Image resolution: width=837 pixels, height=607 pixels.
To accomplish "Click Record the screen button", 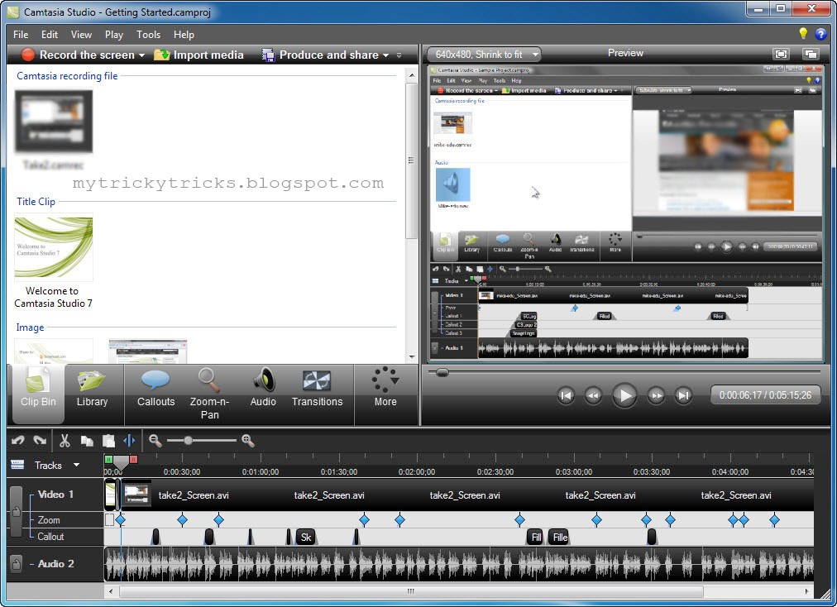I will [x=78, y=55].
